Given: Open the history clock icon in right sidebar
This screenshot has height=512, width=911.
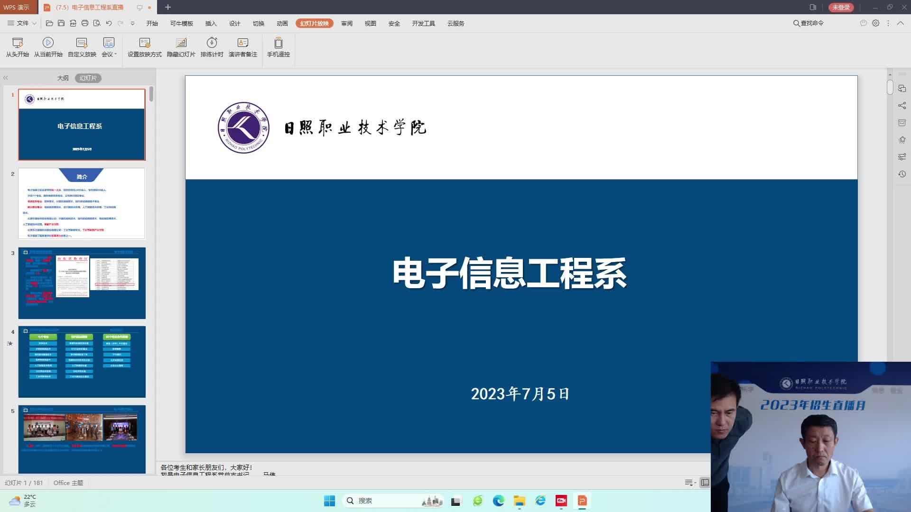Looking at the screenshot, I should pyautogui.click(x=902, y=174).
